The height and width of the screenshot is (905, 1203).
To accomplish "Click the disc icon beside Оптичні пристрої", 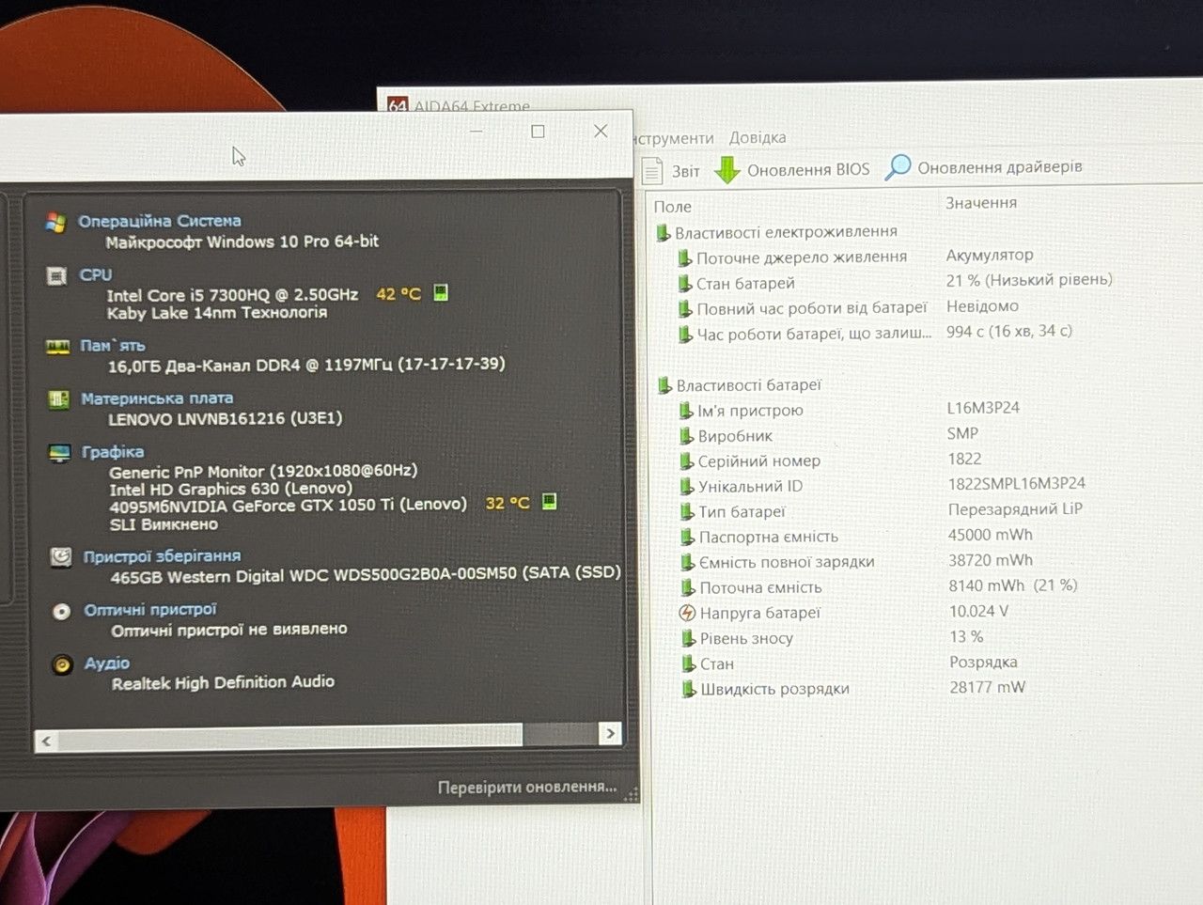I will 61,612.
